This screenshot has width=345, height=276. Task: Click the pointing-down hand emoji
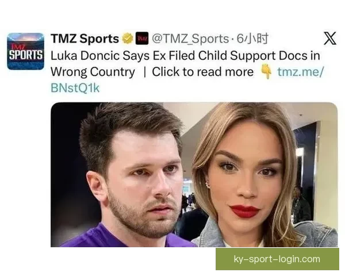266,71
